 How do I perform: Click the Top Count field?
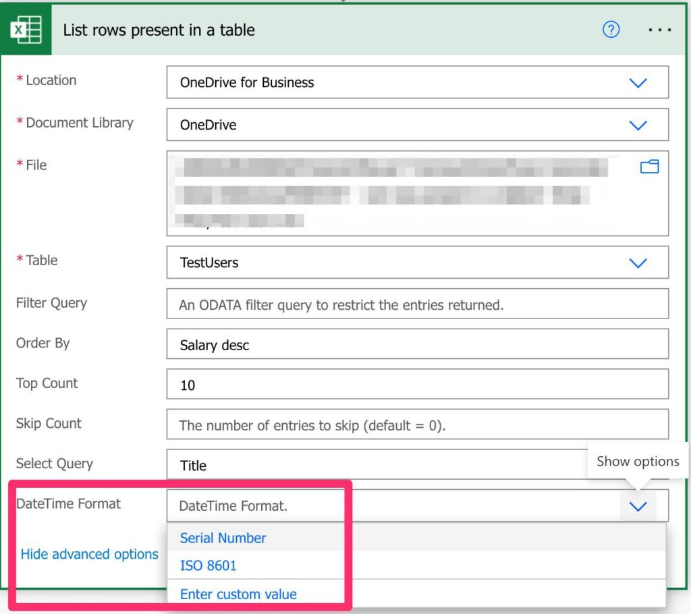417,384
